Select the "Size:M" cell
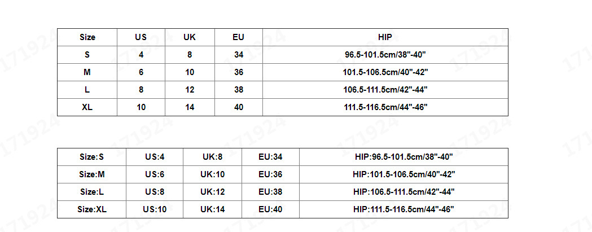Screen dimensions: 592x232 pos(92,174)
